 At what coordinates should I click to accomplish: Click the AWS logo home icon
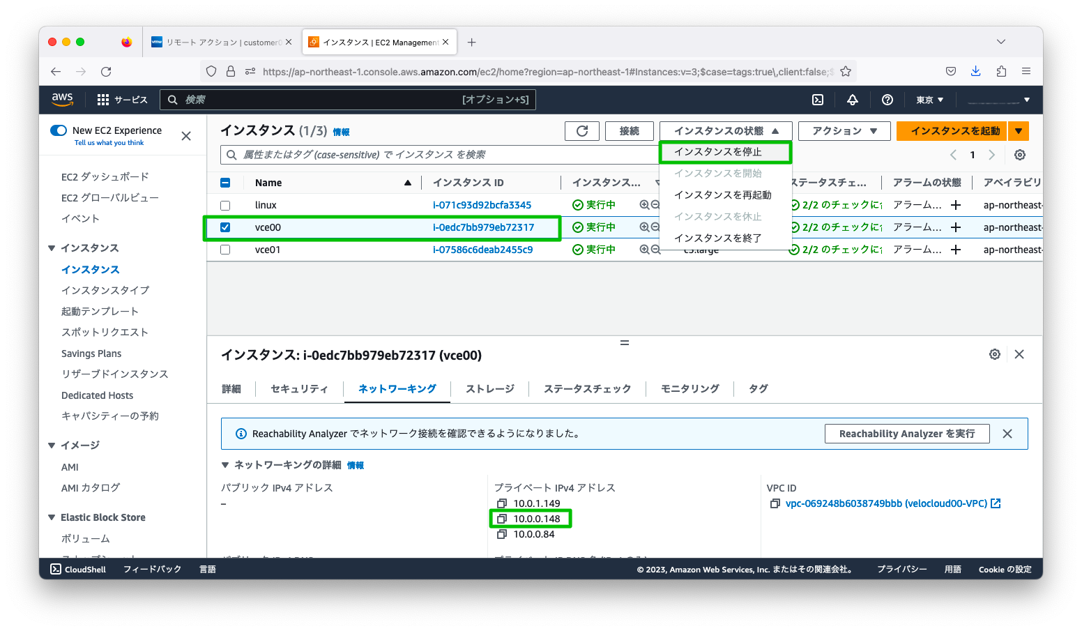tap(62, 100)
